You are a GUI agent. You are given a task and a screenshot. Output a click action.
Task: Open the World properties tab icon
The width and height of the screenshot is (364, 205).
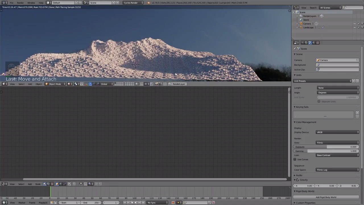click(314, 43)
